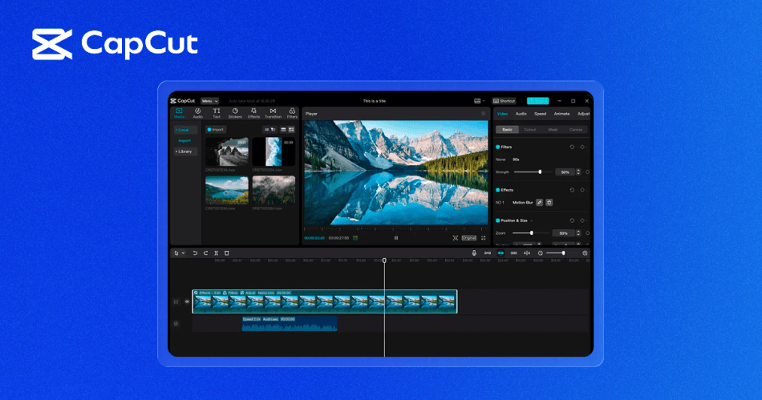
Task: Open the All media filter dropdown
Action: coord(270,130)
